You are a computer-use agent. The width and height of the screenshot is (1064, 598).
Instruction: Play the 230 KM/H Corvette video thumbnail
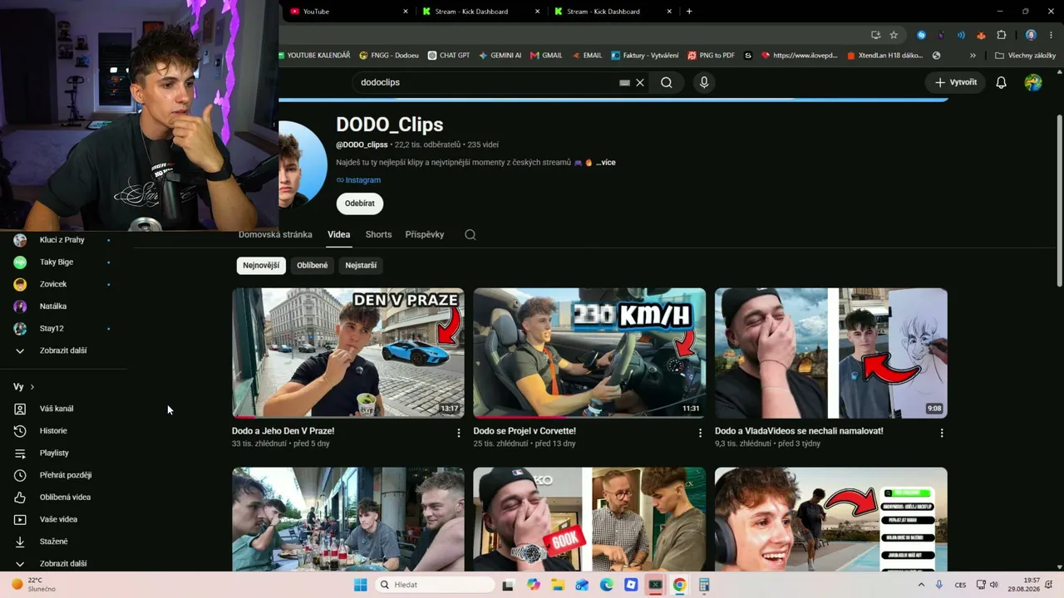coord(589,353)
